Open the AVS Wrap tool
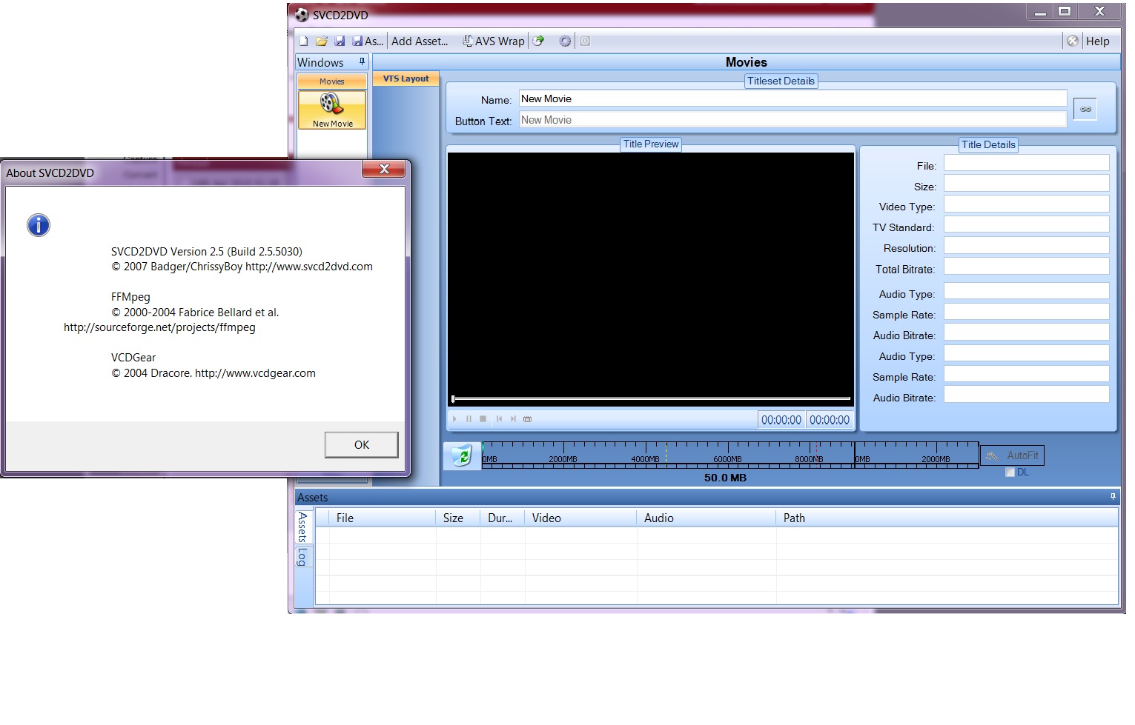Screen dimensions: 1135x725 click(x=493, y=41)
